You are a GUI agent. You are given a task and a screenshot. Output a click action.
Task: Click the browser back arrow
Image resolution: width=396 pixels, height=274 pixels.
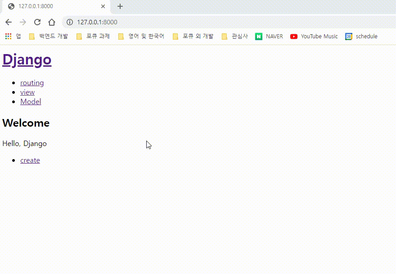click(9, 22)
